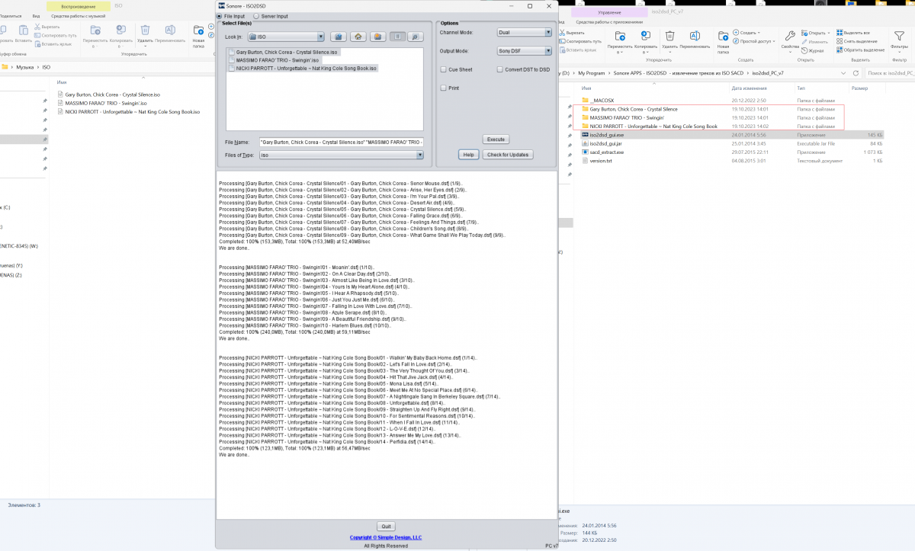915x551 pixels.
Task: Open Files of Type dropdown
Action: click(x=341, y=155)
